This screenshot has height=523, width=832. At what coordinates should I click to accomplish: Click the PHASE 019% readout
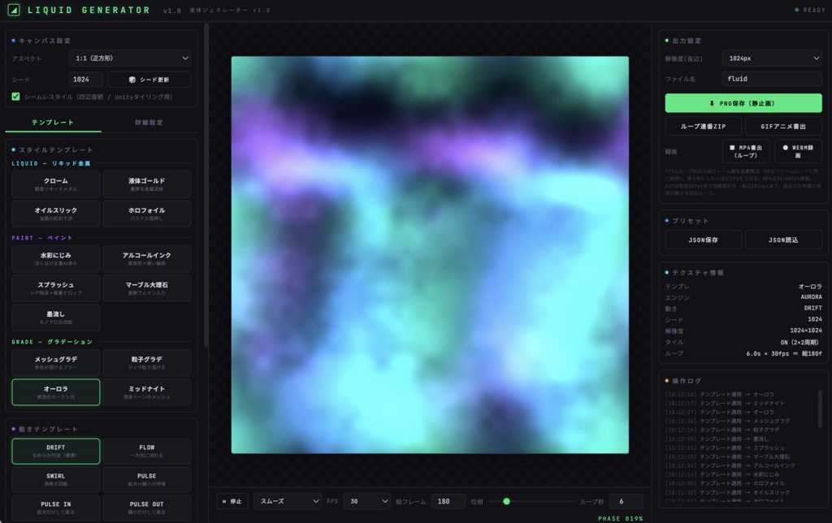pos(620,518)
